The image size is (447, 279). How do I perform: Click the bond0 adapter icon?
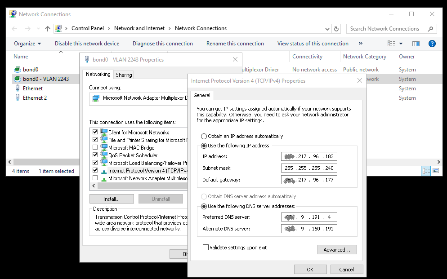18,70
